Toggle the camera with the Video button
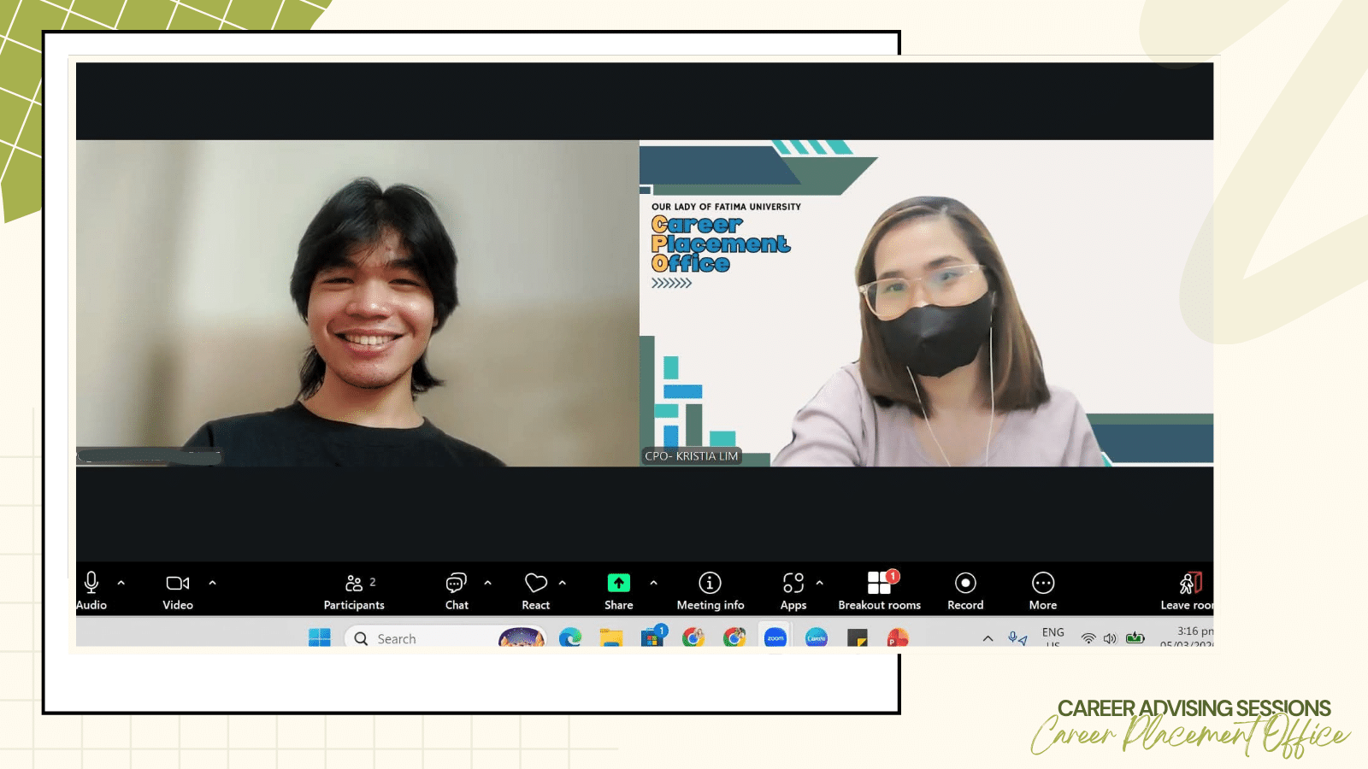 tap(178, 590)
